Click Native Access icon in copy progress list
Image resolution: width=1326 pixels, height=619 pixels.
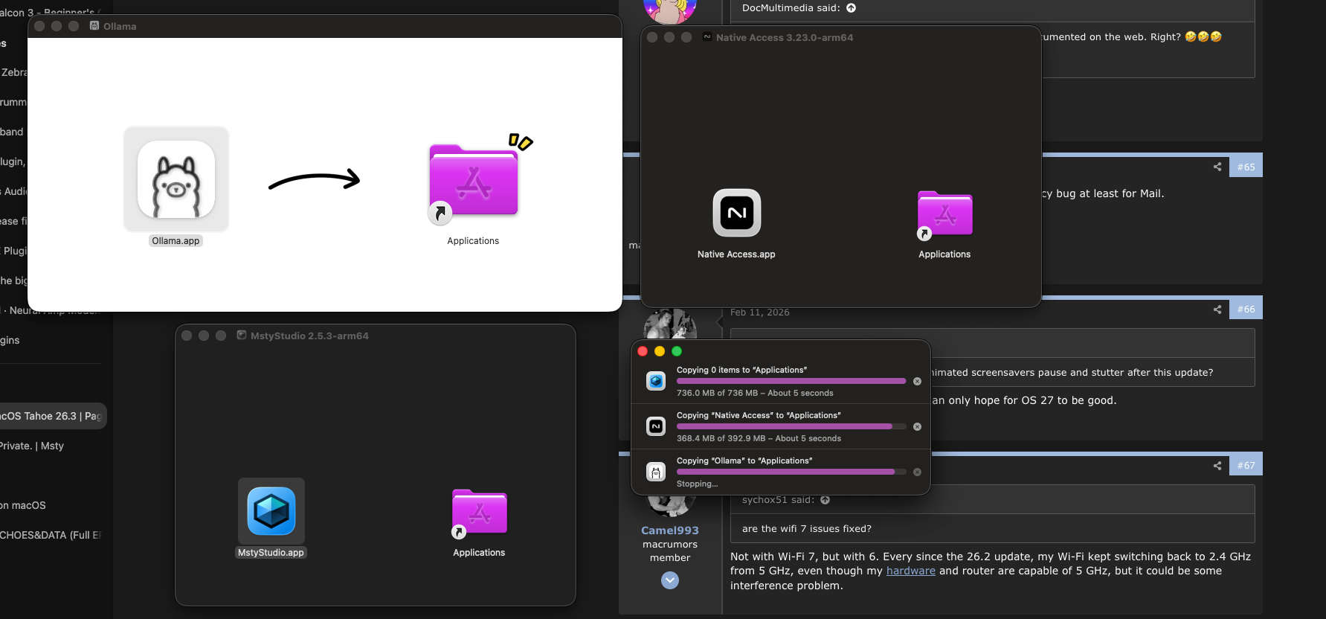656,426
